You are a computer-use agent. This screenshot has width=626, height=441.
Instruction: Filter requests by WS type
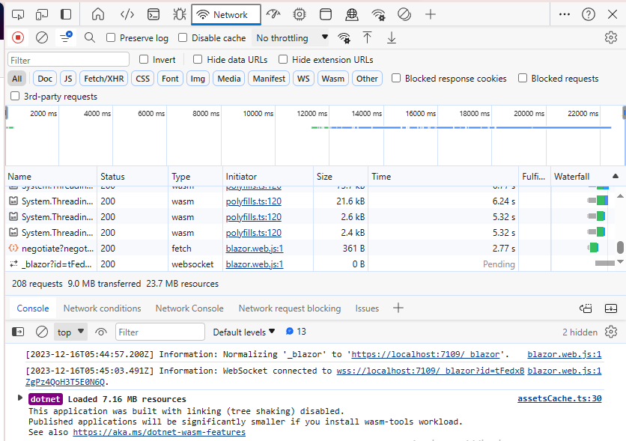tap(303, 78)
